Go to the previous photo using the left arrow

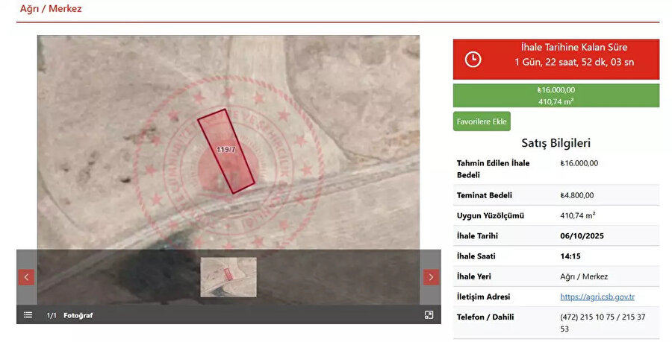pos(26,277)
